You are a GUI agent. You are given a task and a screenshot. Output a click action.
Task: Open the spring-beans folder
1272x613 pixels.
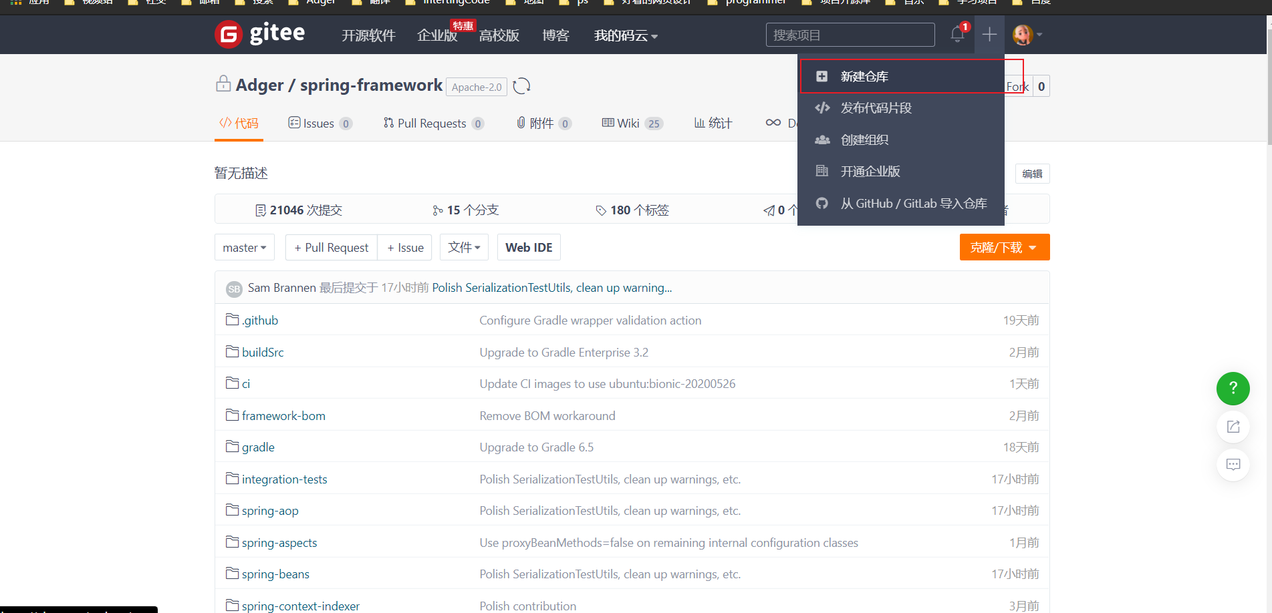[x=275, y=574]
